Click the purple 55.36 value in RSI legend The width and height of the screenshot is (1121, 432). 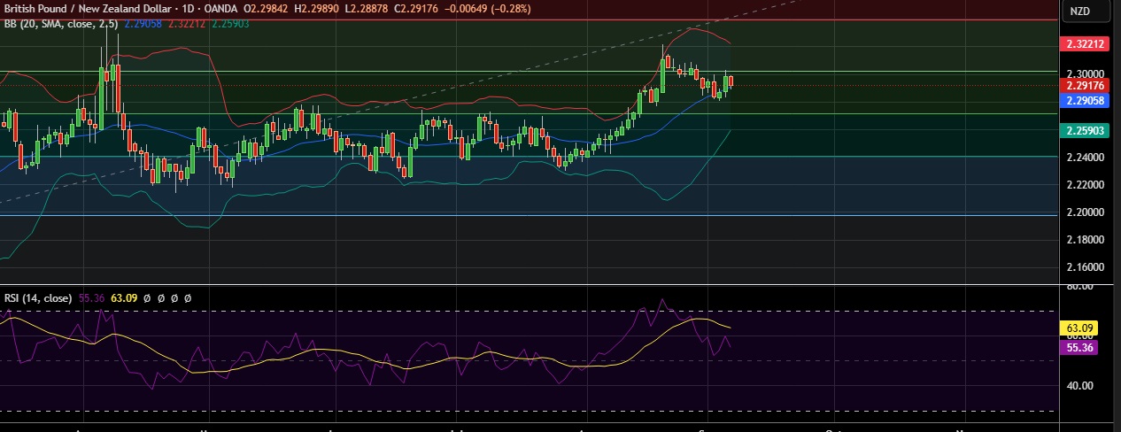(x=92, y=298)
